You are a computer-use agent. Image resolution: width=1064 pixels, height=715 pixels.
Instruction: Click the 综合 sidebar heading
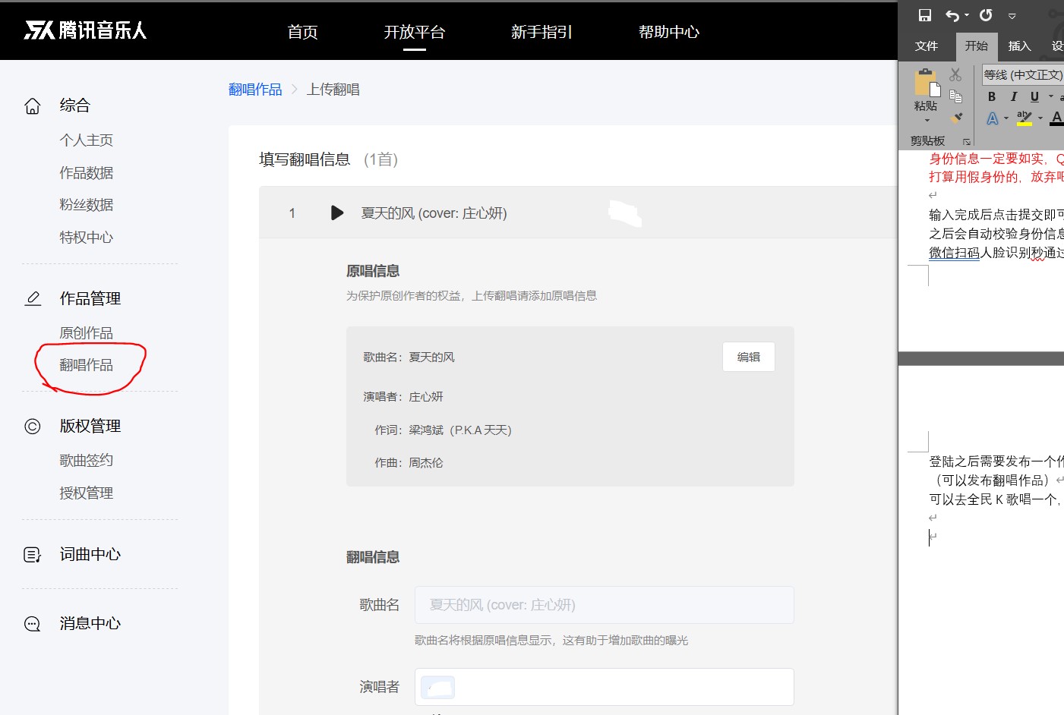coord(75,106)
